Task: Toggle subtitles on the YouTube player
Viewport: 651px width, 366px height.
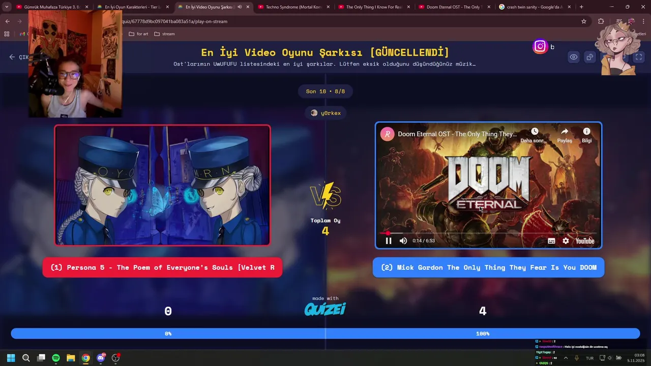Action: pyautogui.click(x=551, y=241)
